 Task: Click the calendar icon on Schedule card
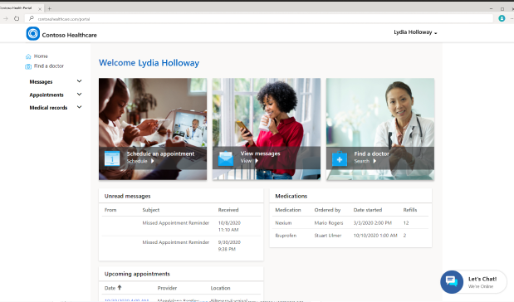[112, 158]
